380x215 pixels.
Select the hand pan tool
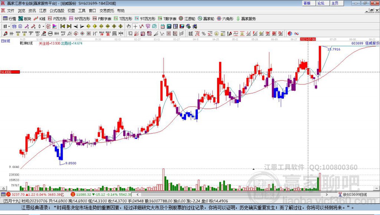(x=129, y=26)
